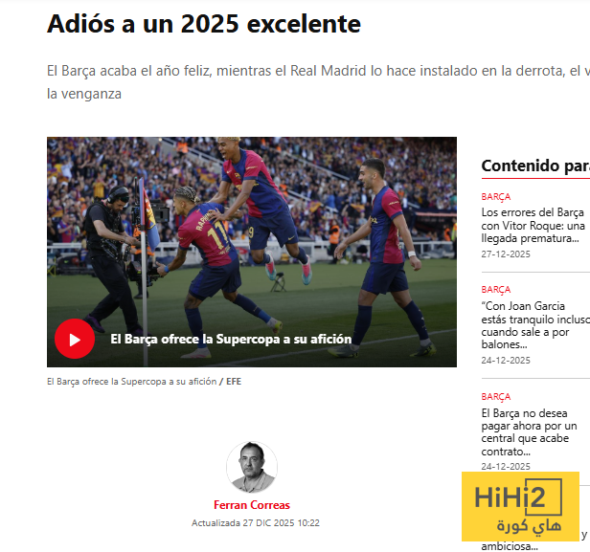Screen dimensions: 590x552
Task: Click the date 27-12-2025 under Vitor Roque article
Action: coord(506,254)
